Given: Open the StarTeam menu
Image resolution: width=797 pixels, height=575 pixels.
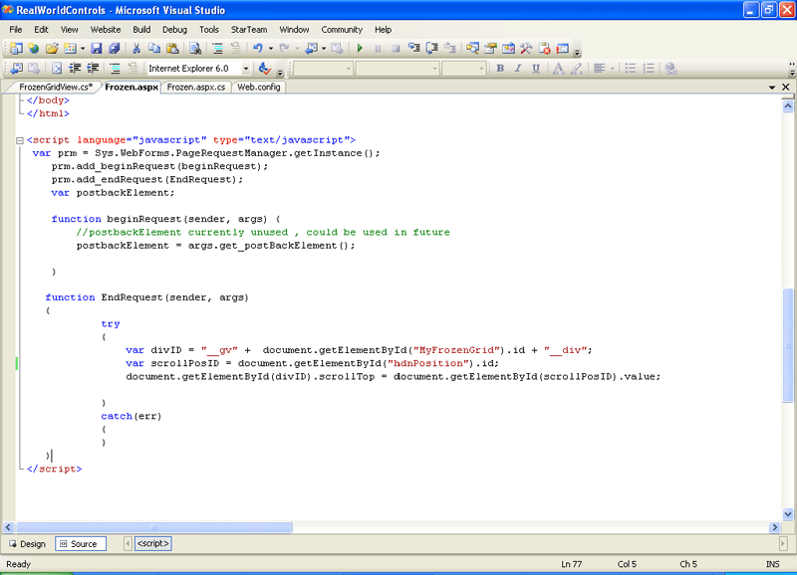Looking at the screenshot, I should coord(248,30).
